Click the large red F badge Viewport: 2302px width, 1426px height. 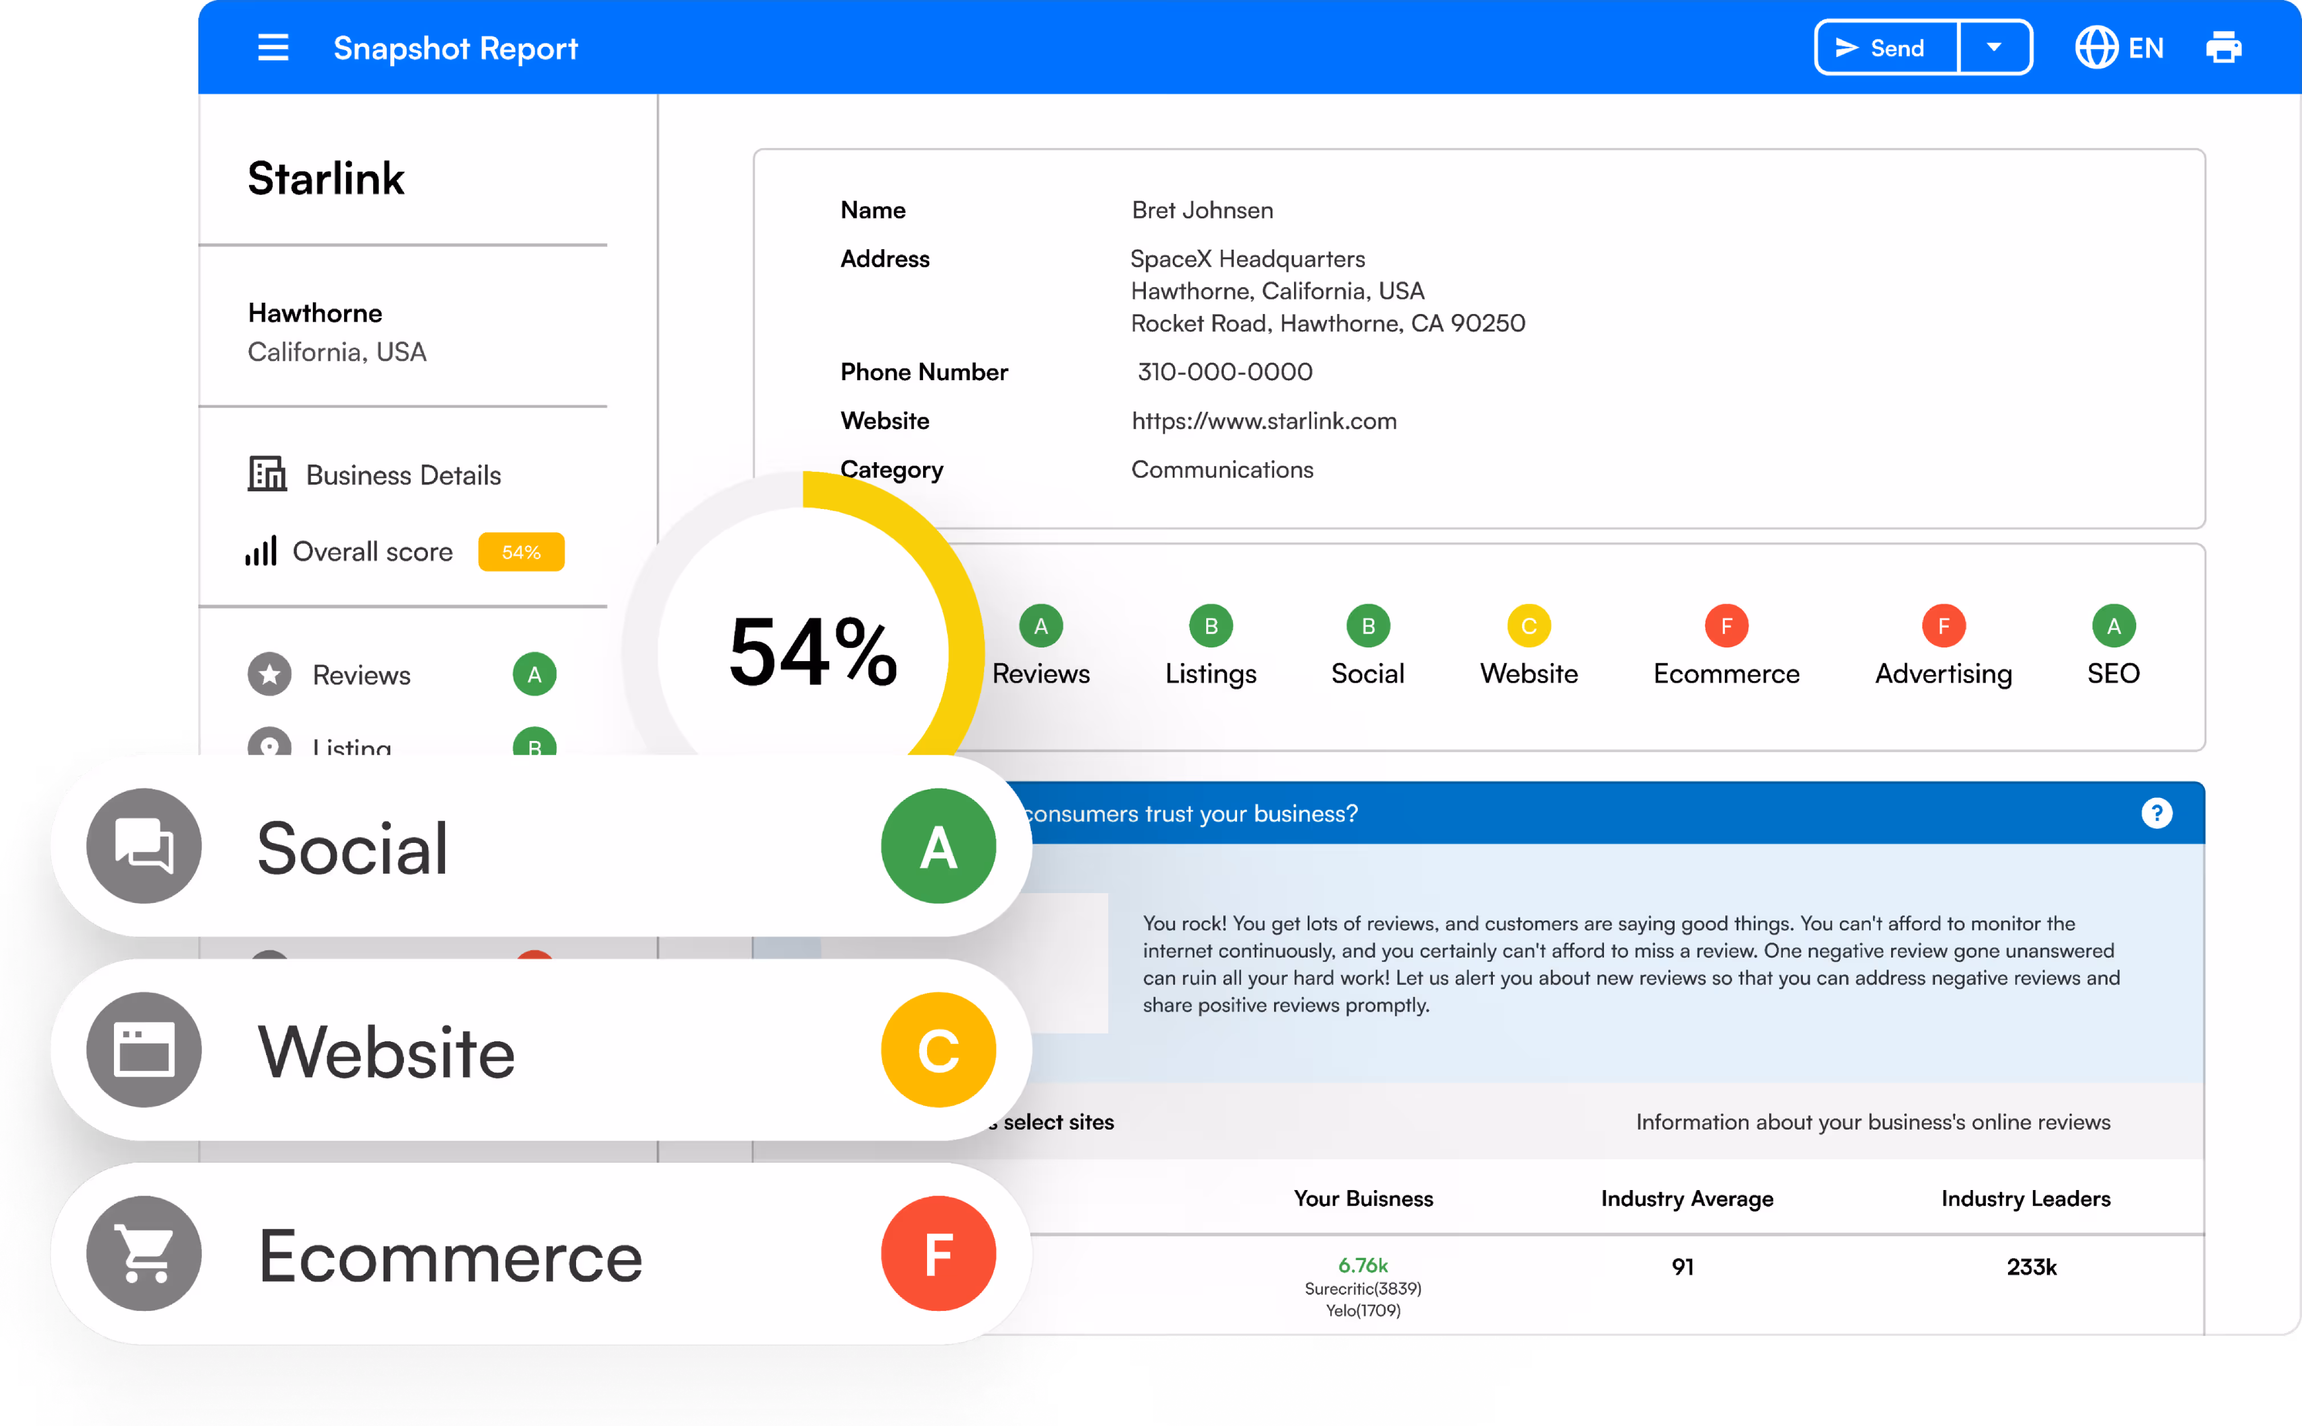tap(939, 1253)
